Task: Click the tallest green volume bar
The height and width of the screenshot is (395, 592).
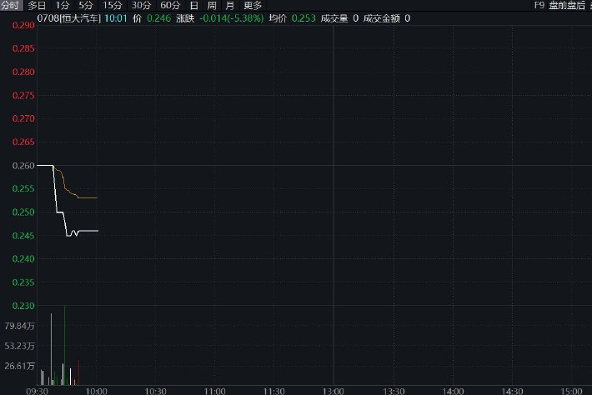Action: pos(64,345)
